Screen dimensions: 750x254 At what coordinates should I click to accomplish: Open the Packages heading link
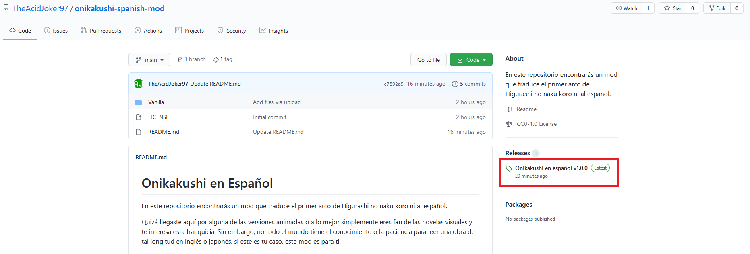(x=519, y=205)
